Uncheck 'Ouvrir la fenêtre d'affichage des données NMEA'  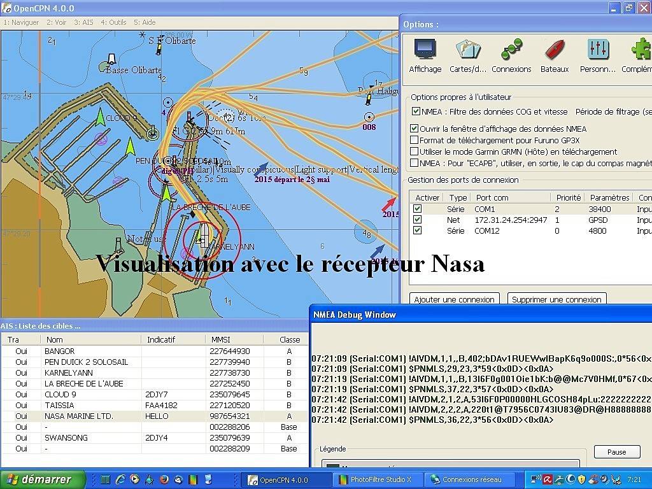point(414,129)
